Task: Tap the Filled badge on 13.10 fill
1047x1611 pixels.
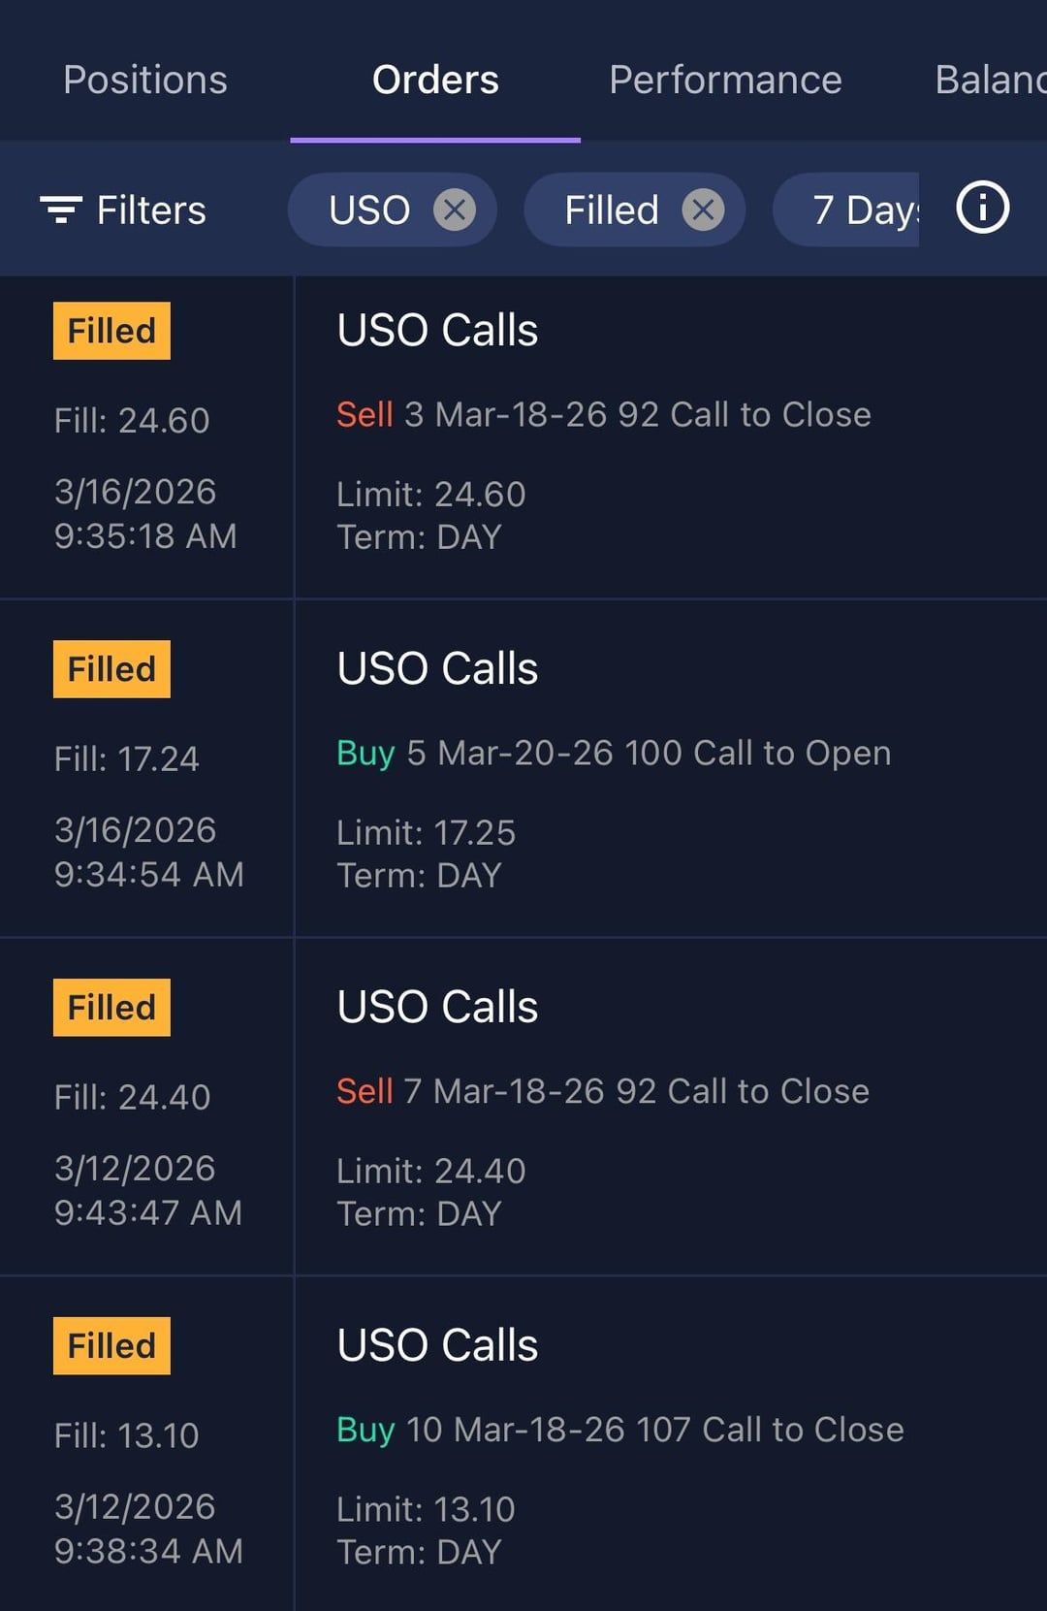Action: 111,1346
